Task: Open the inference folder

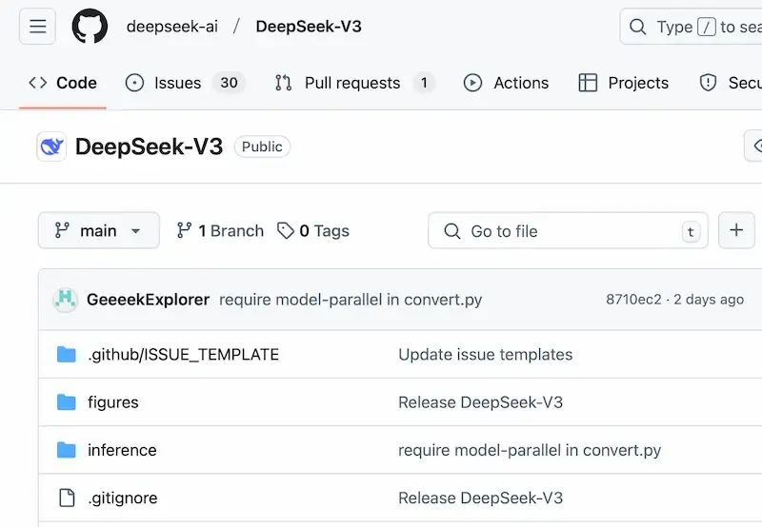Action: pos(122,450)
